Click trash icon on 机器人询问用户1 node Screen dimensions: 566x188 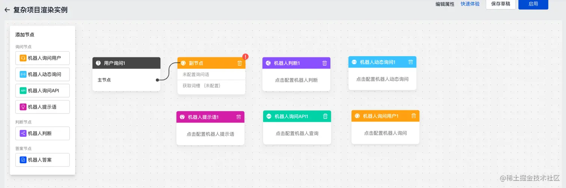(414, 116)
